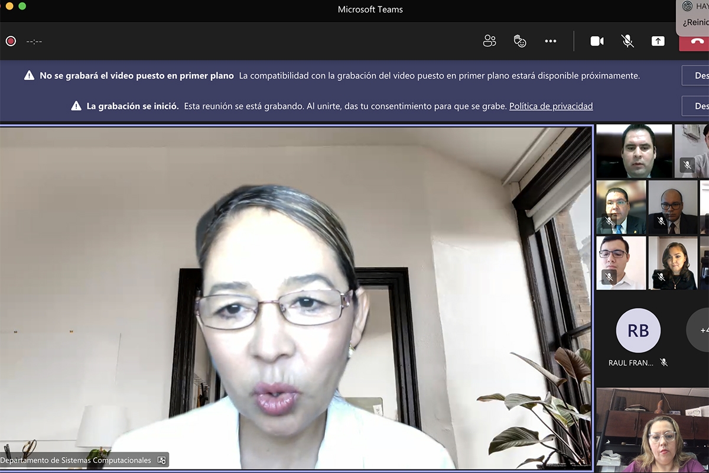Unmute the microphone
This screenshot has width=709, height=473.
click(627, 41)
